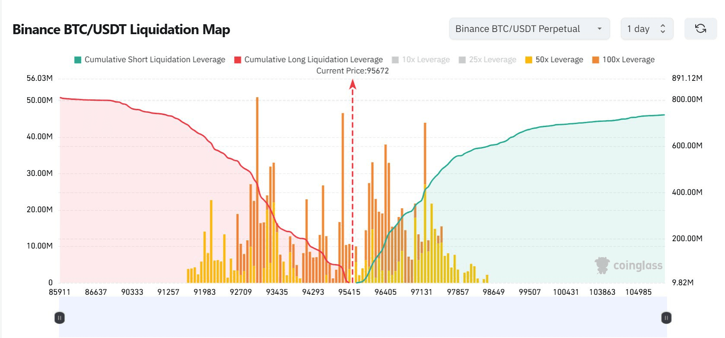Click the gray 10x Leverage swatch

point(395,60)
